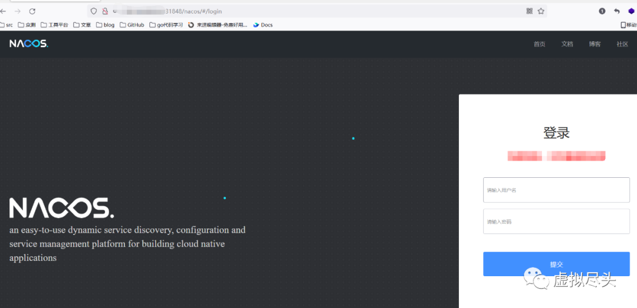Open the blog bookmark folder
This screenshot has width=637, height=308.
[x=105, y=25]
